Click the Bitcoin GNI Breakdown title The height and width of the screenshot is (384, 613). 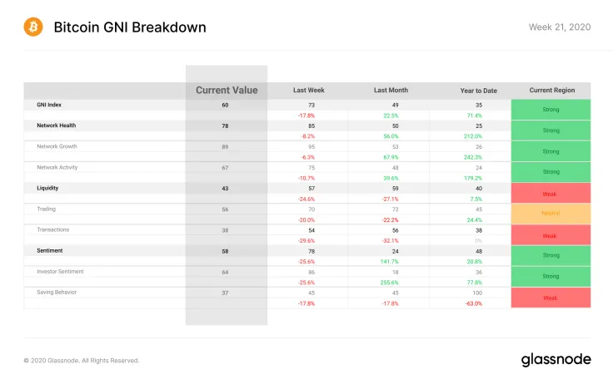coord(130,27)
